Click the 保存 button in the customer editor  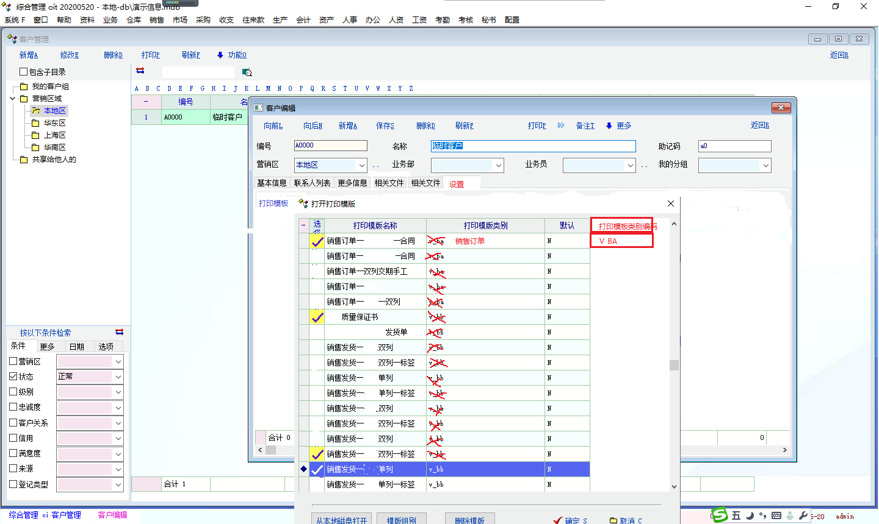385,126
